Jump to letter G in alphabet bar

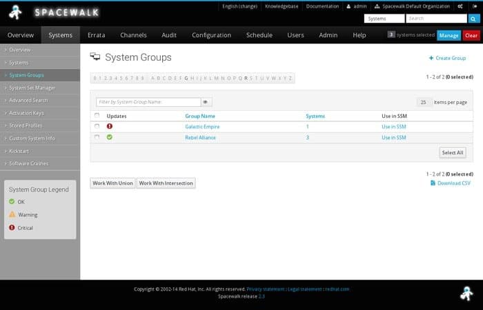tap(186, 78)
